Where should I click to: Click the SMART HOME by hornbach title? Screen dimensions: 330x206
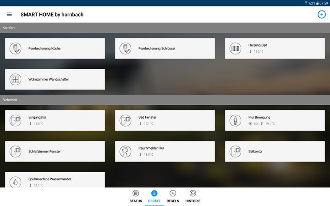pos(52,15)
